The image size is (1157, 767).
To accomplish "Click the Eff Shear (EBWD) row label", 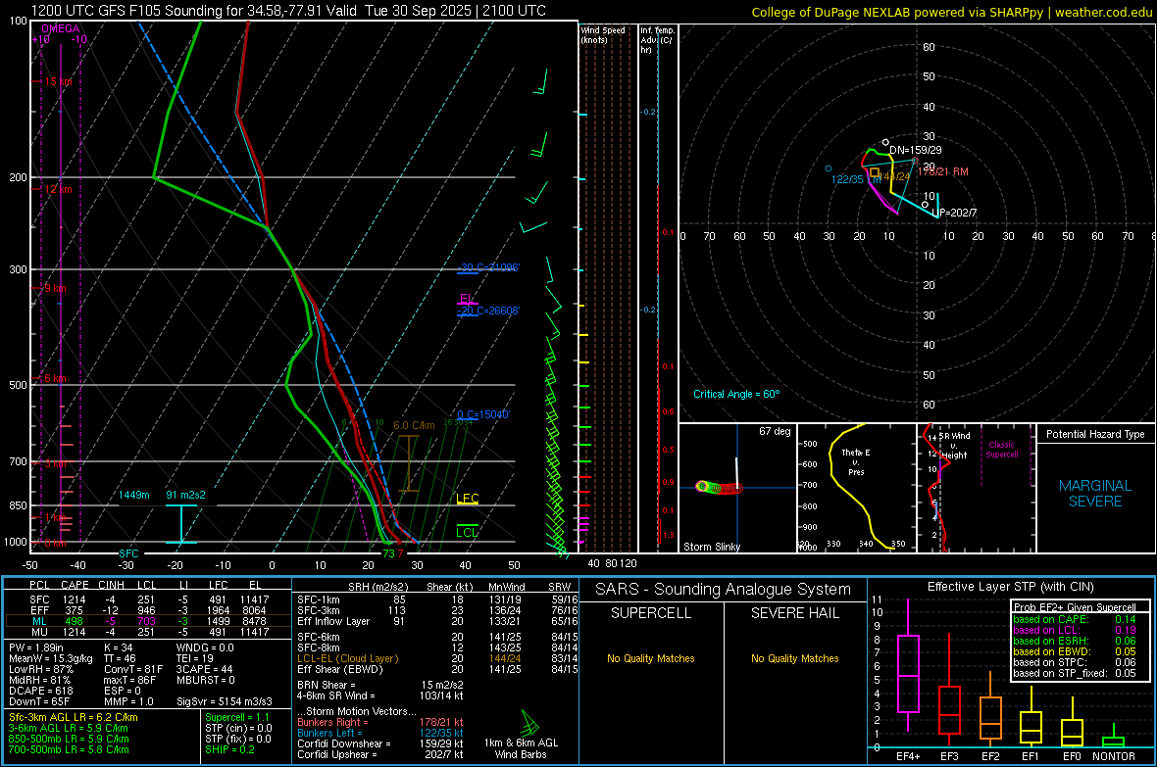I will (x=340, y=669).
